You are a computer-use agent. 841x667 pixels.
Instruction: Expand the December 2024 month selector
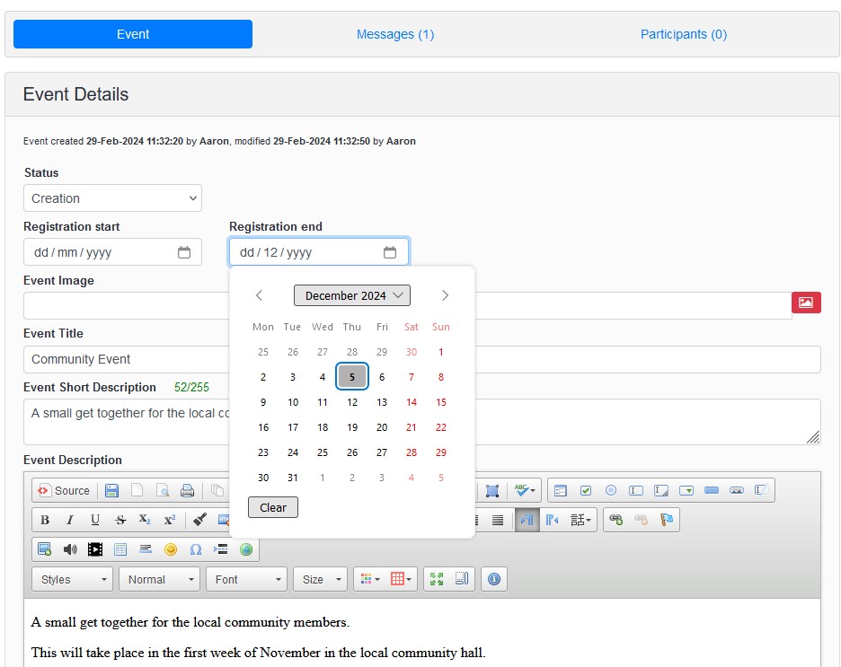point(351,295)
